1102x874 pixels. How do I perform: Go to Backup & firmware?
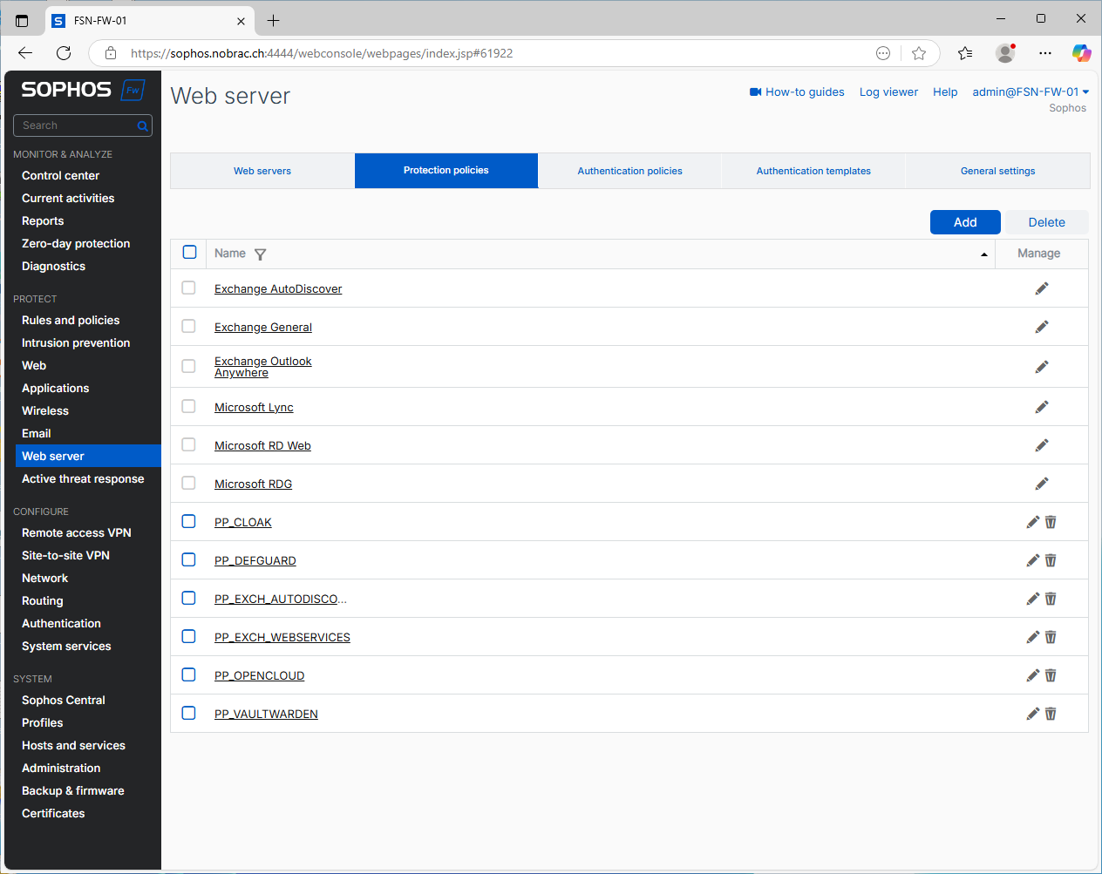tap(73, 790)
